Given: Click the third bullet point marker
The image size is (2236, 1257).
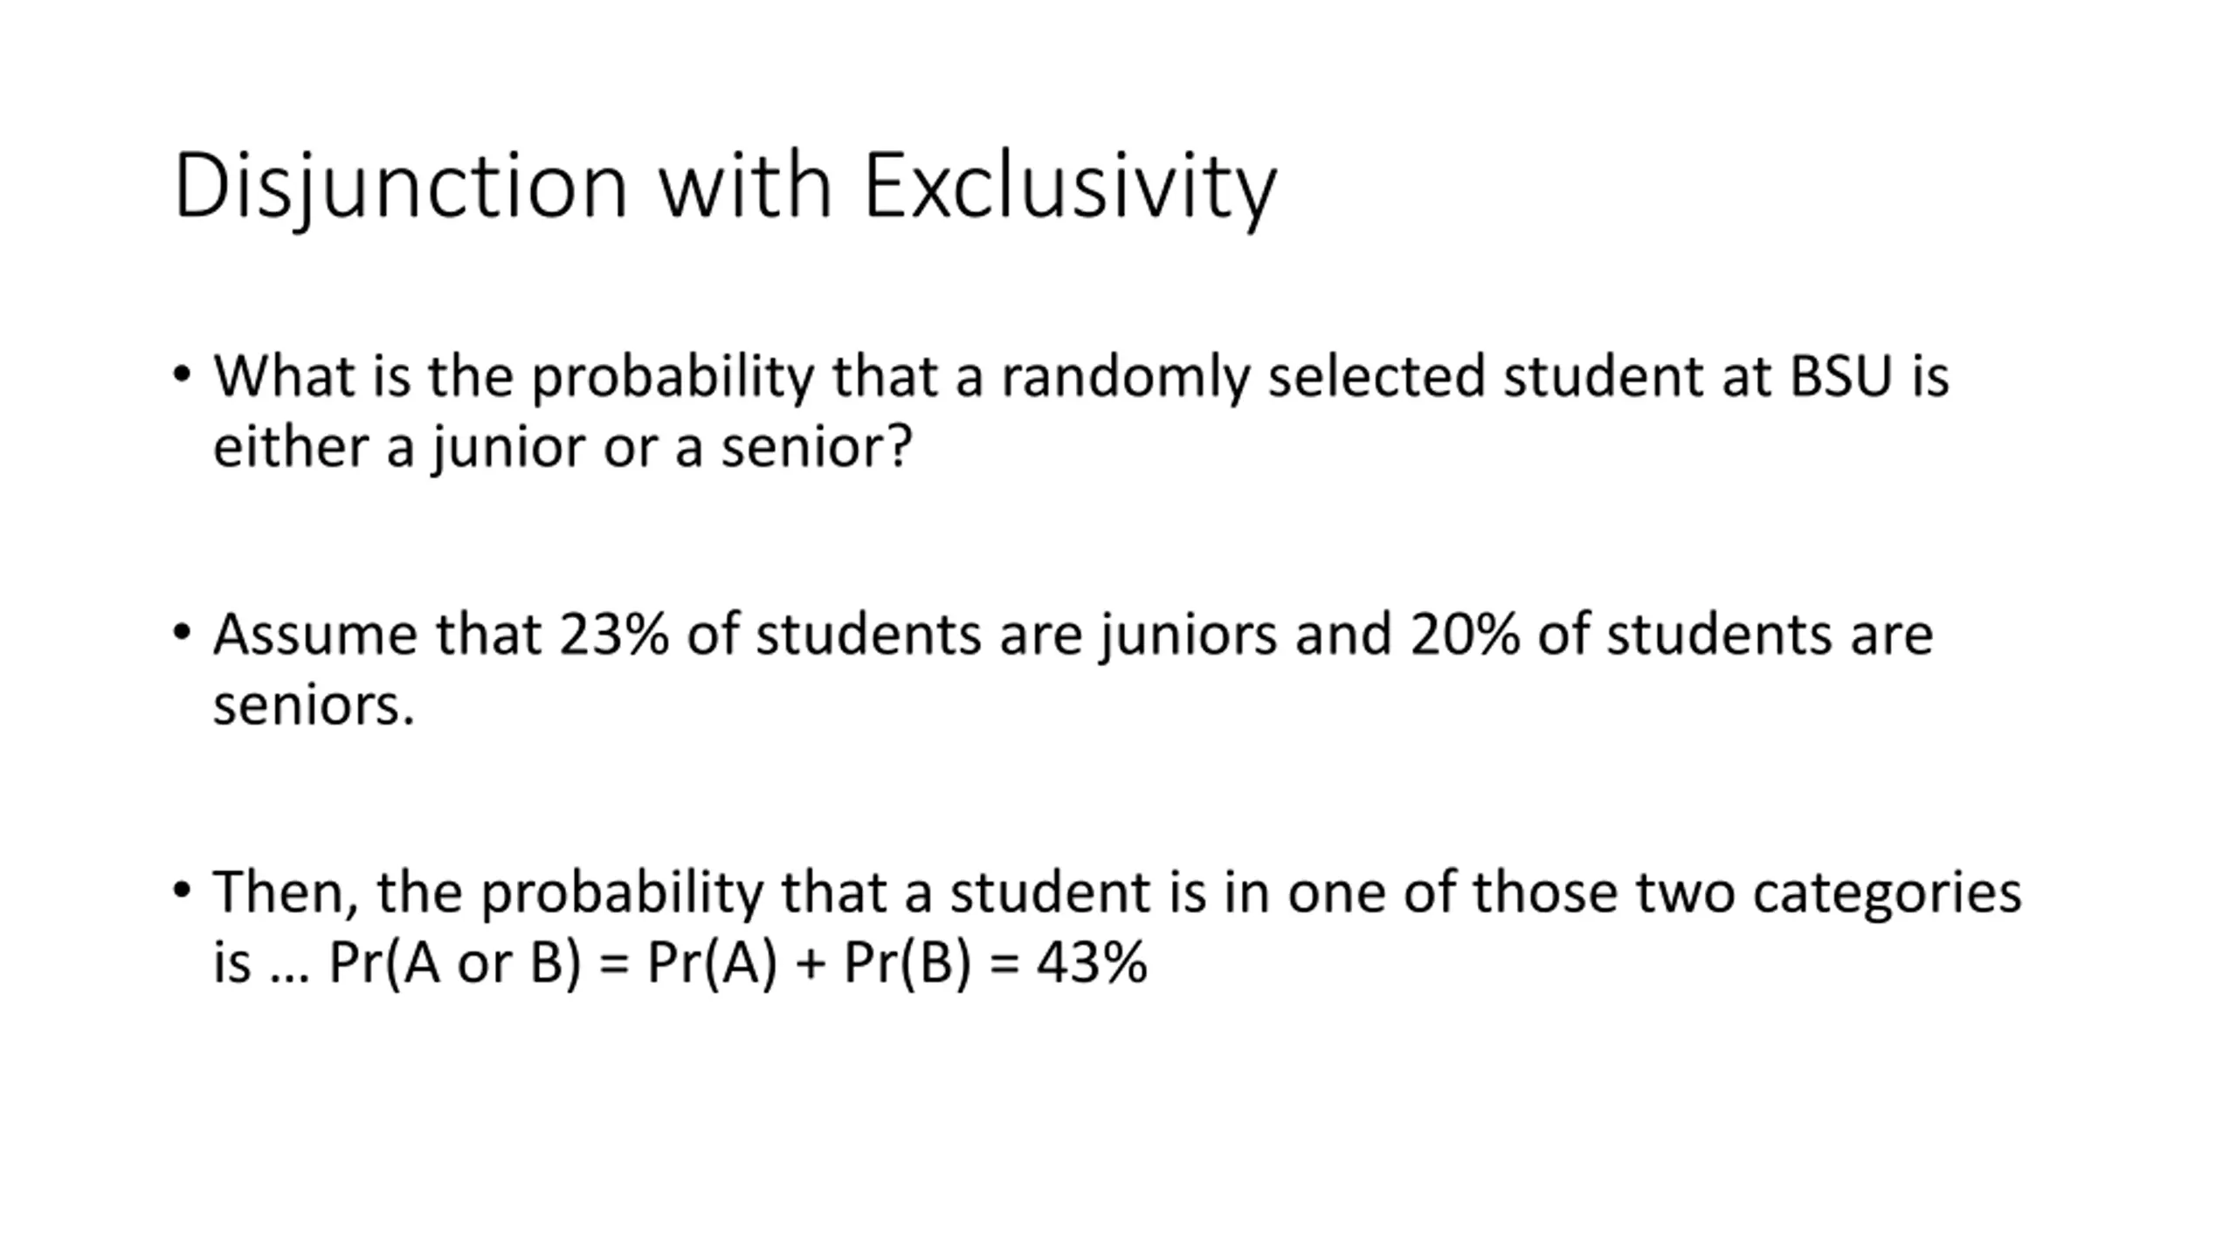Looking at the screenshot, I should click(182, 890).
